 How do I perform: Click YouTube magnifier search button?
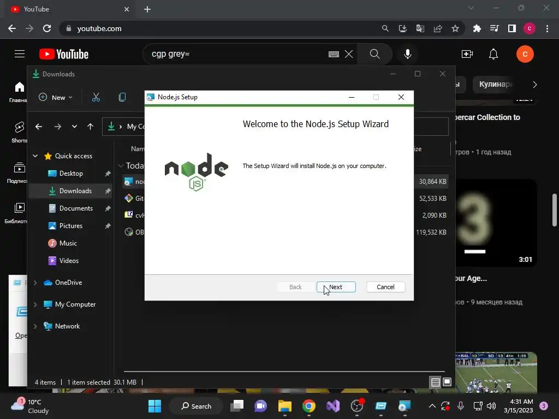(x=374, y=54)
